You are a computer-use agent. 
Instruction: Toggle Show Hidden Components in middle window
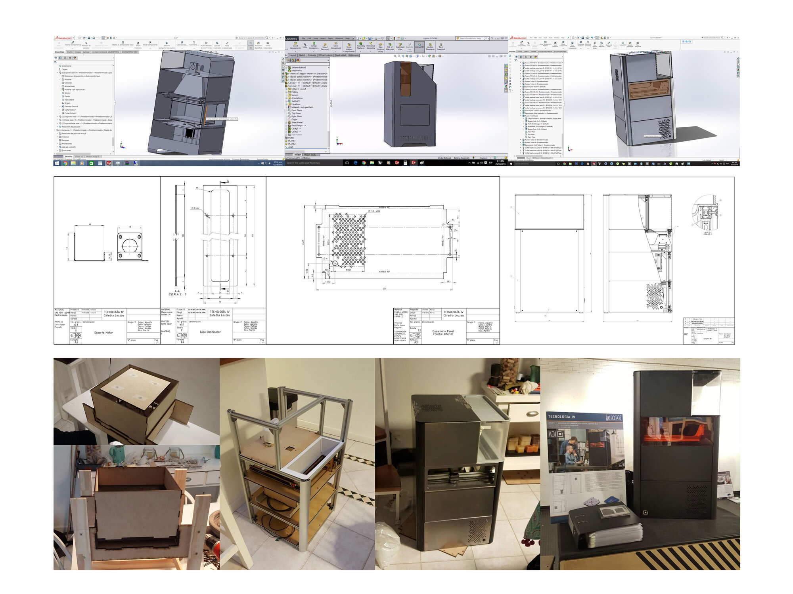[349, 48]
